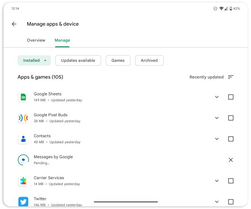Tap the Google Sheets app icon

pyautogui.click(x=23, y=97)
